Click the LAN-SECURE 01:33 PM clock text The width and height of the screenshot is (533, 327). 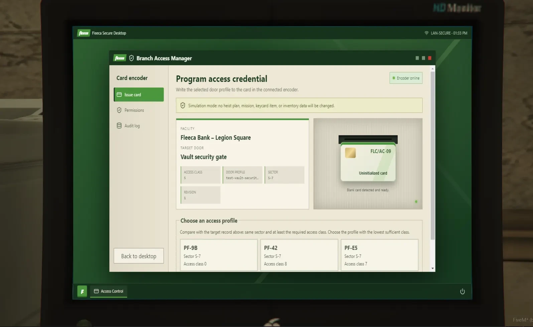(449, 33)
